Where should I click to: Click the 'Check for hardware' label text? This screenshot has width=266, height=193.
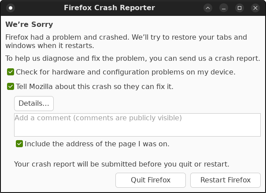[126, 72]
